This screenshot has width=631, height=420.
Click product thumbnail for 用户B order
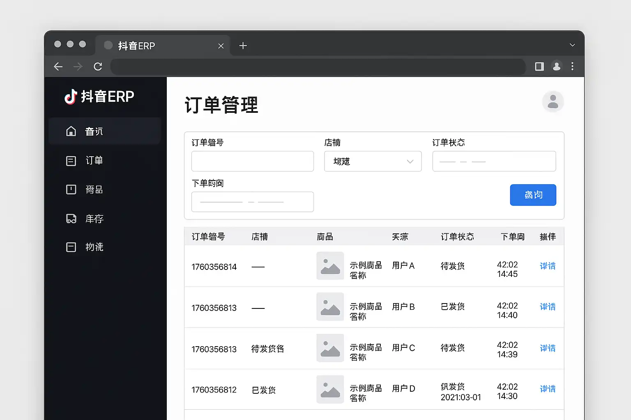[x=330, y=307]
